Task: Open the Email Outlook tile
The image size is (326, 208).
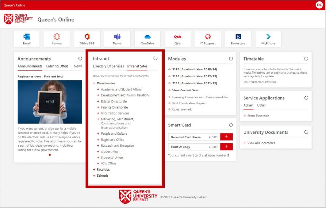Action: coord(26,39)
